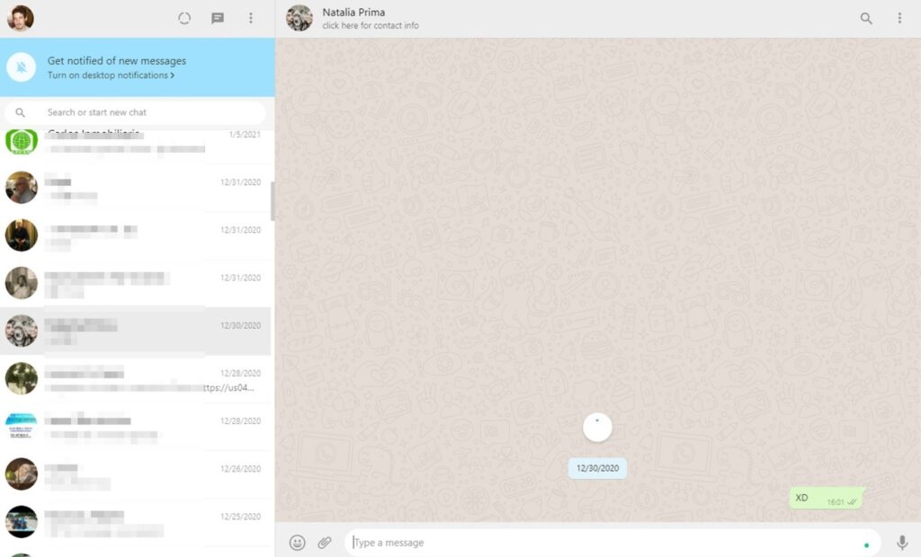
Task: Turn on desktop notifications link
Action: pos(111,75)
